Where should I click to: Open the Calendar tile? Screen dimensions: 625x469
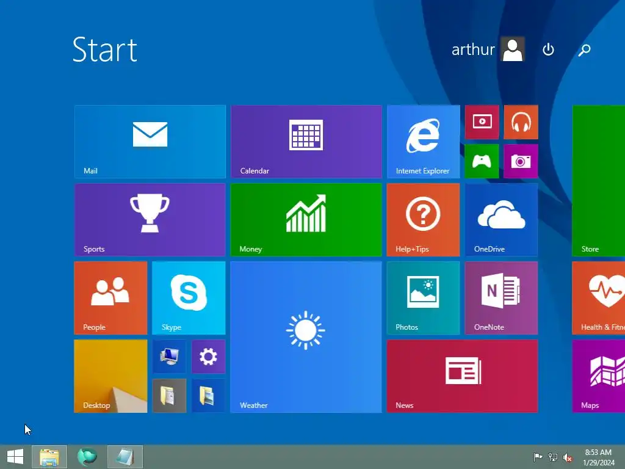(x=306, y=142)
